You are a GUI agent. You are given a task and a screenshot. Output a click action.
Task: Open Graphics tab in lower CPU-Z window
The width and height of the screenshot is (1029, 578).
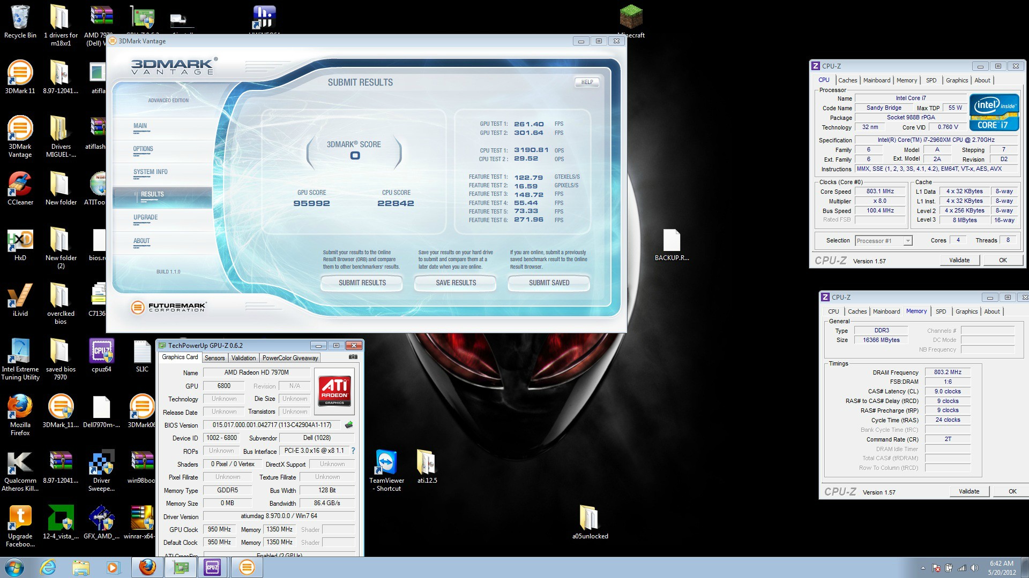tap(966, 311)
